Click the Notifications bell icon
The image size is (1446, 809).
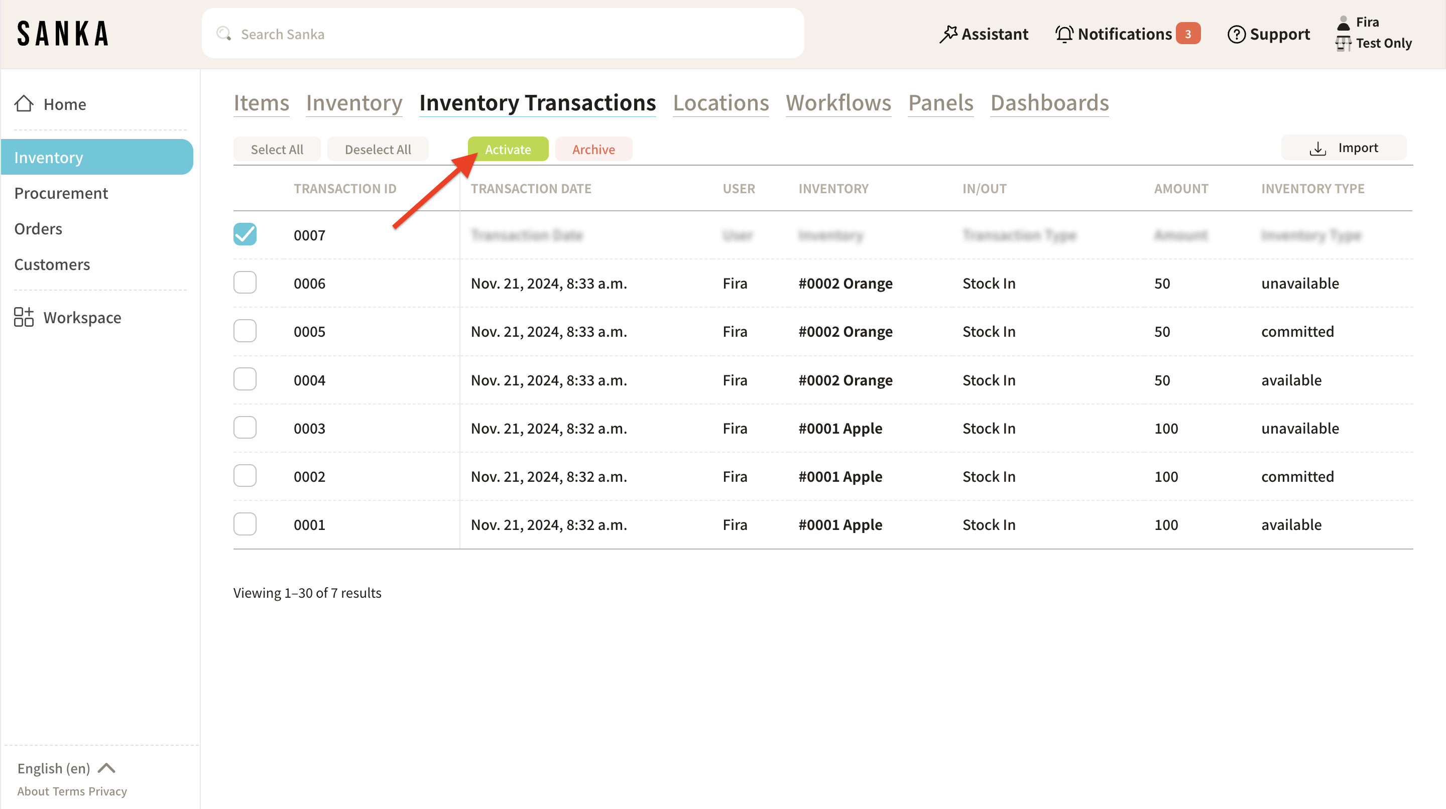(x=1064, y=34)
